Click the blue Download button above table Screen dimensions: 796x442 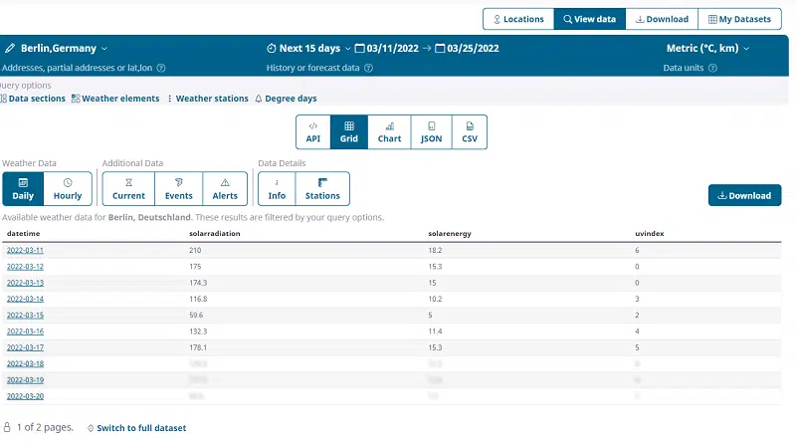click(744, 195)
